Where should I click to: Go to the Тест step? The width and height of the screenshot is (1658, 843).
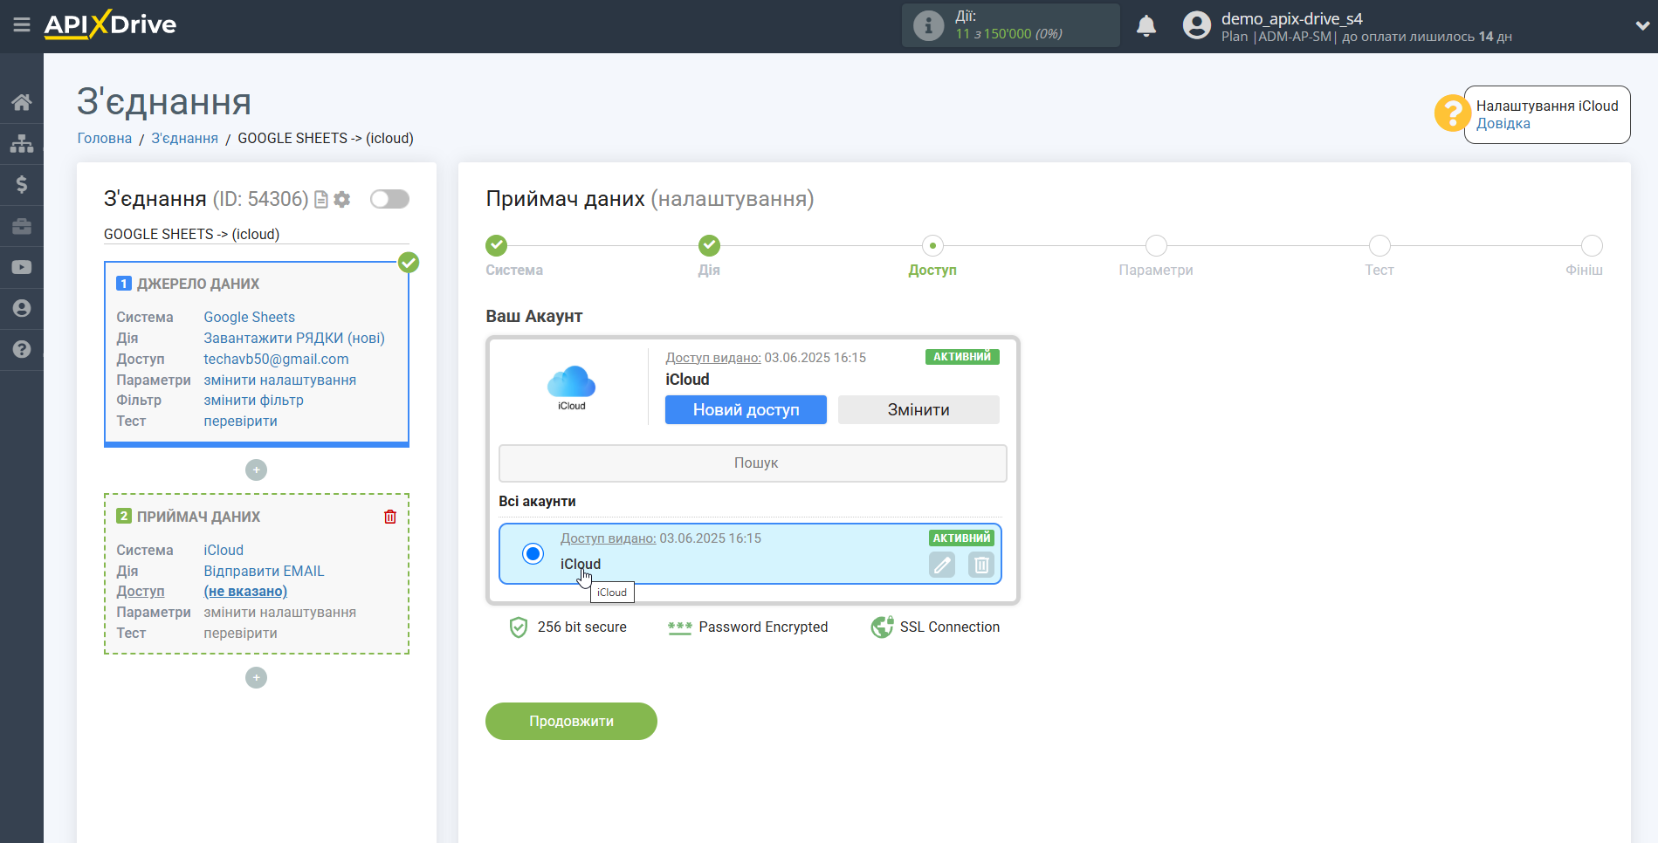[1379, 246]
